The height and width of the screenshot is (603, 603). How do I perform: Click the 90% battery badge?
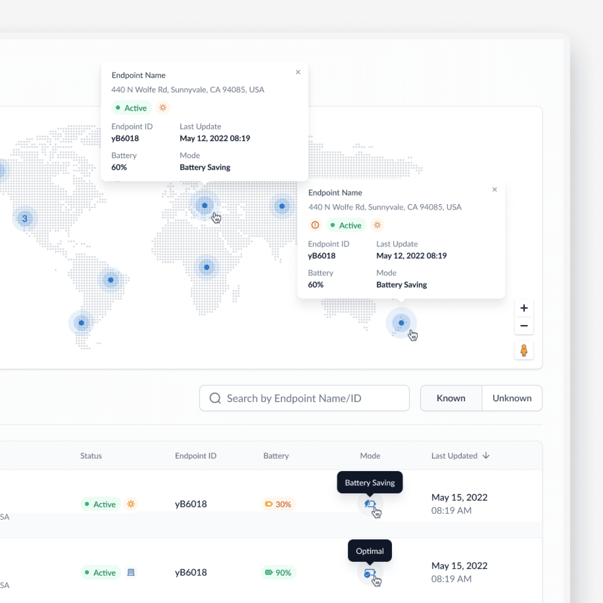278,572
